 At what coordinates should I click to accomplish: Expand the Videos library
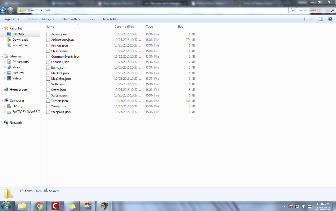click(5, 79)
